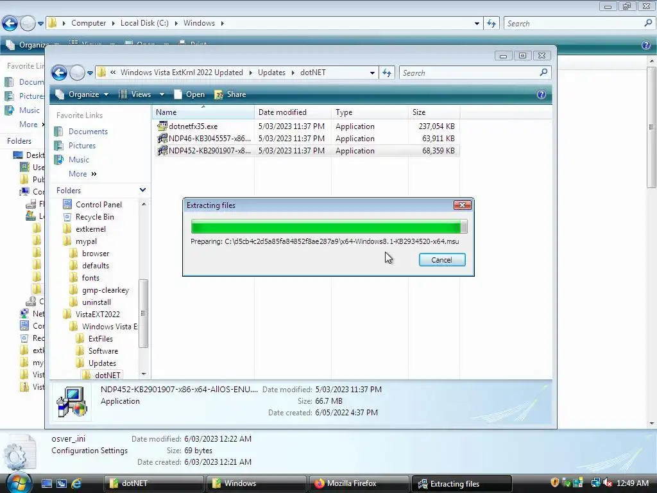Viewport: 657px width, 493px height.
Task: Sort by Date modified column
Action: [x=293, y=112]
